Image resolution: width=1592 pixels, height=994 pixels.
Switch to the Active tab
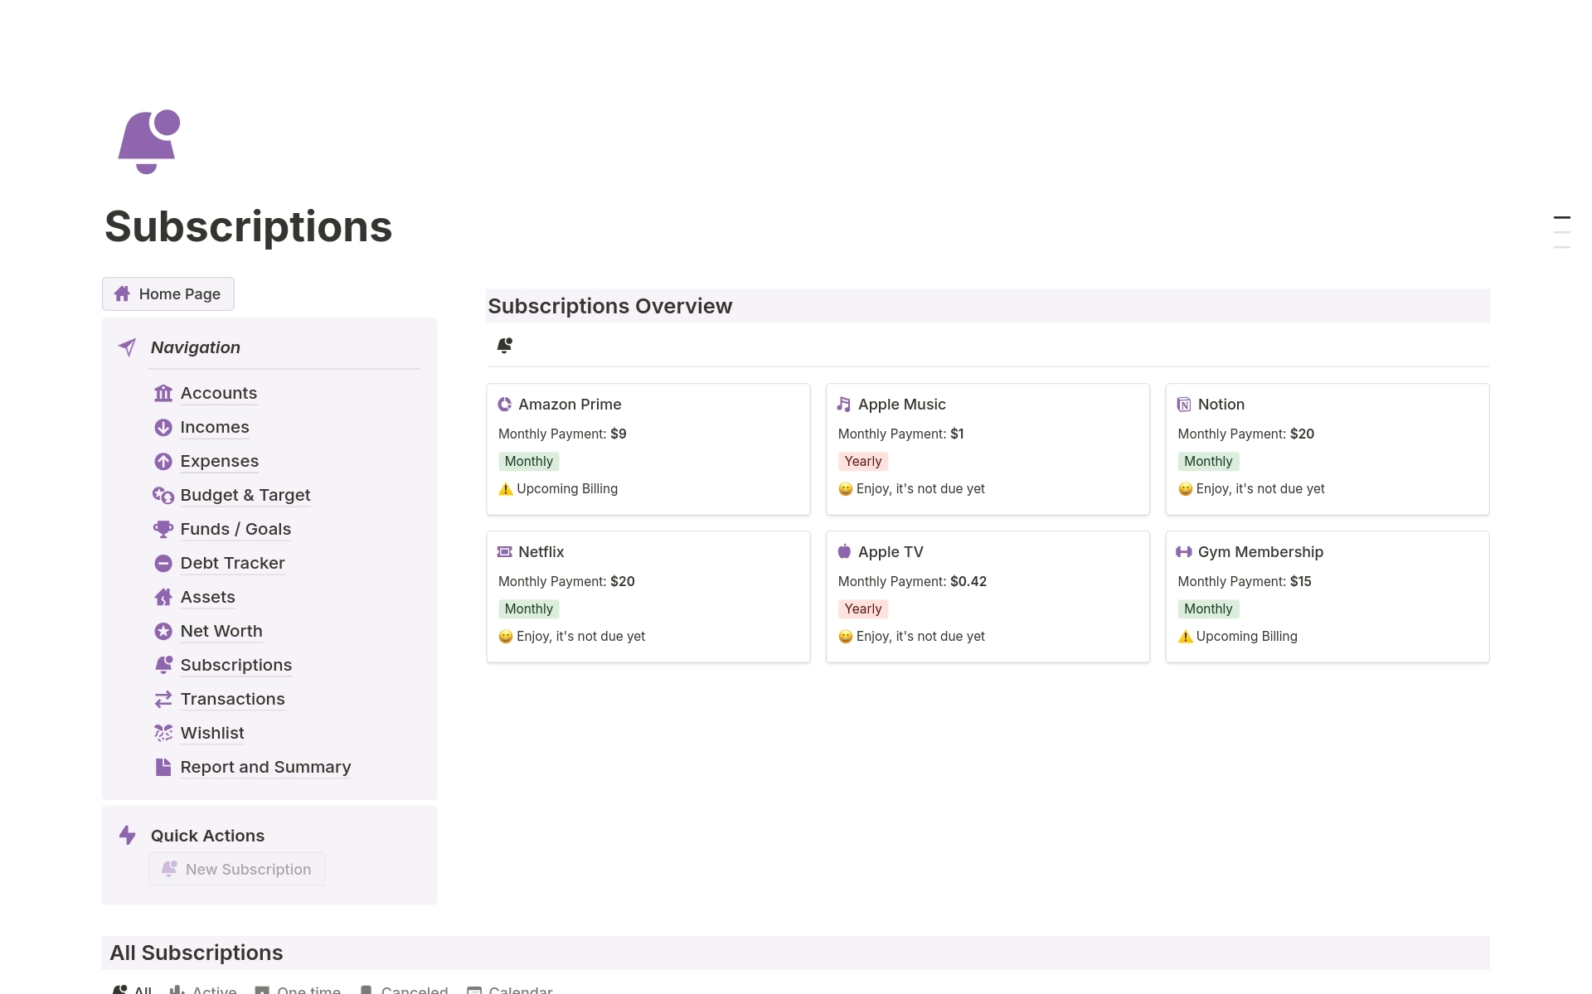[203, 989]
